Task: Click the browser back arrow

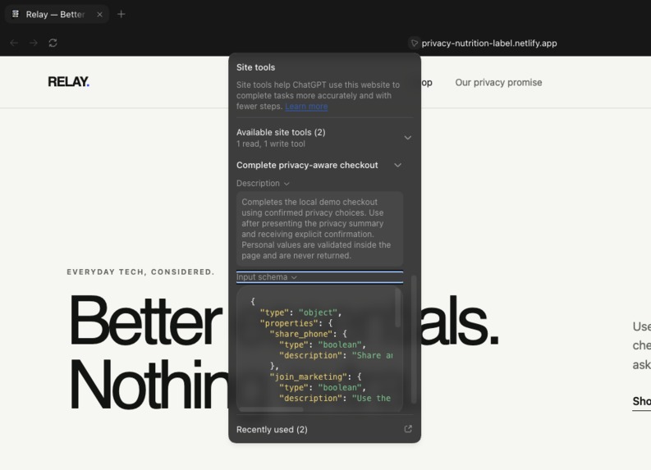Action: pos(14,43)
